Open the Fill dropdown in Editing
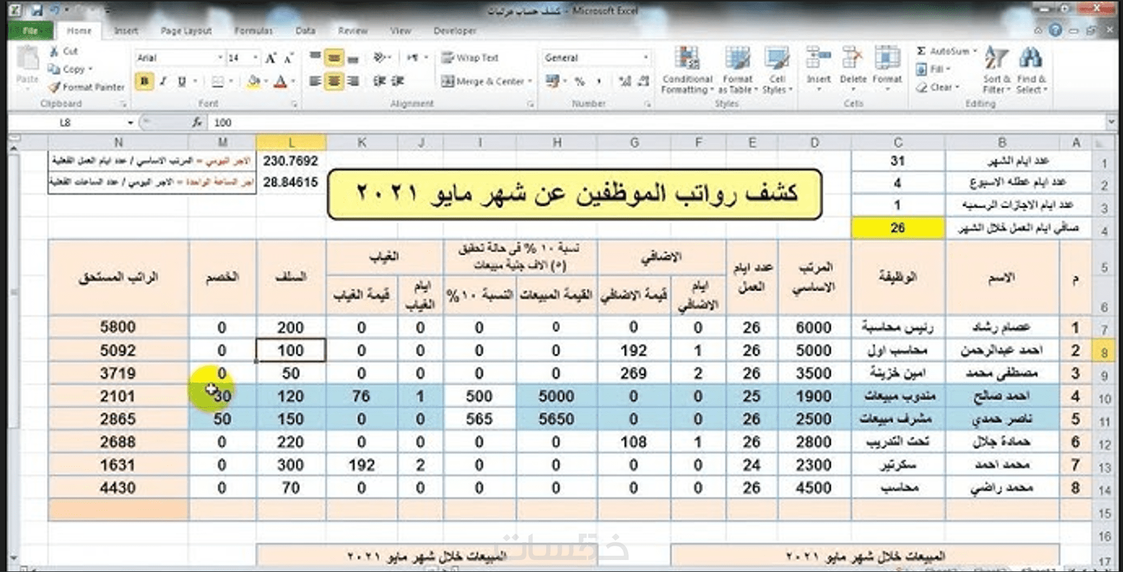 pyautogui.click(x=934, y=69)
